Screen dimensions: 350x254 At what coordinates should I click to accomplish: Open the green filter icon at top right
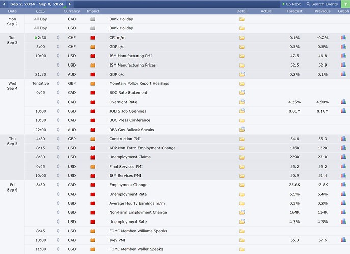tap(345, 4)
